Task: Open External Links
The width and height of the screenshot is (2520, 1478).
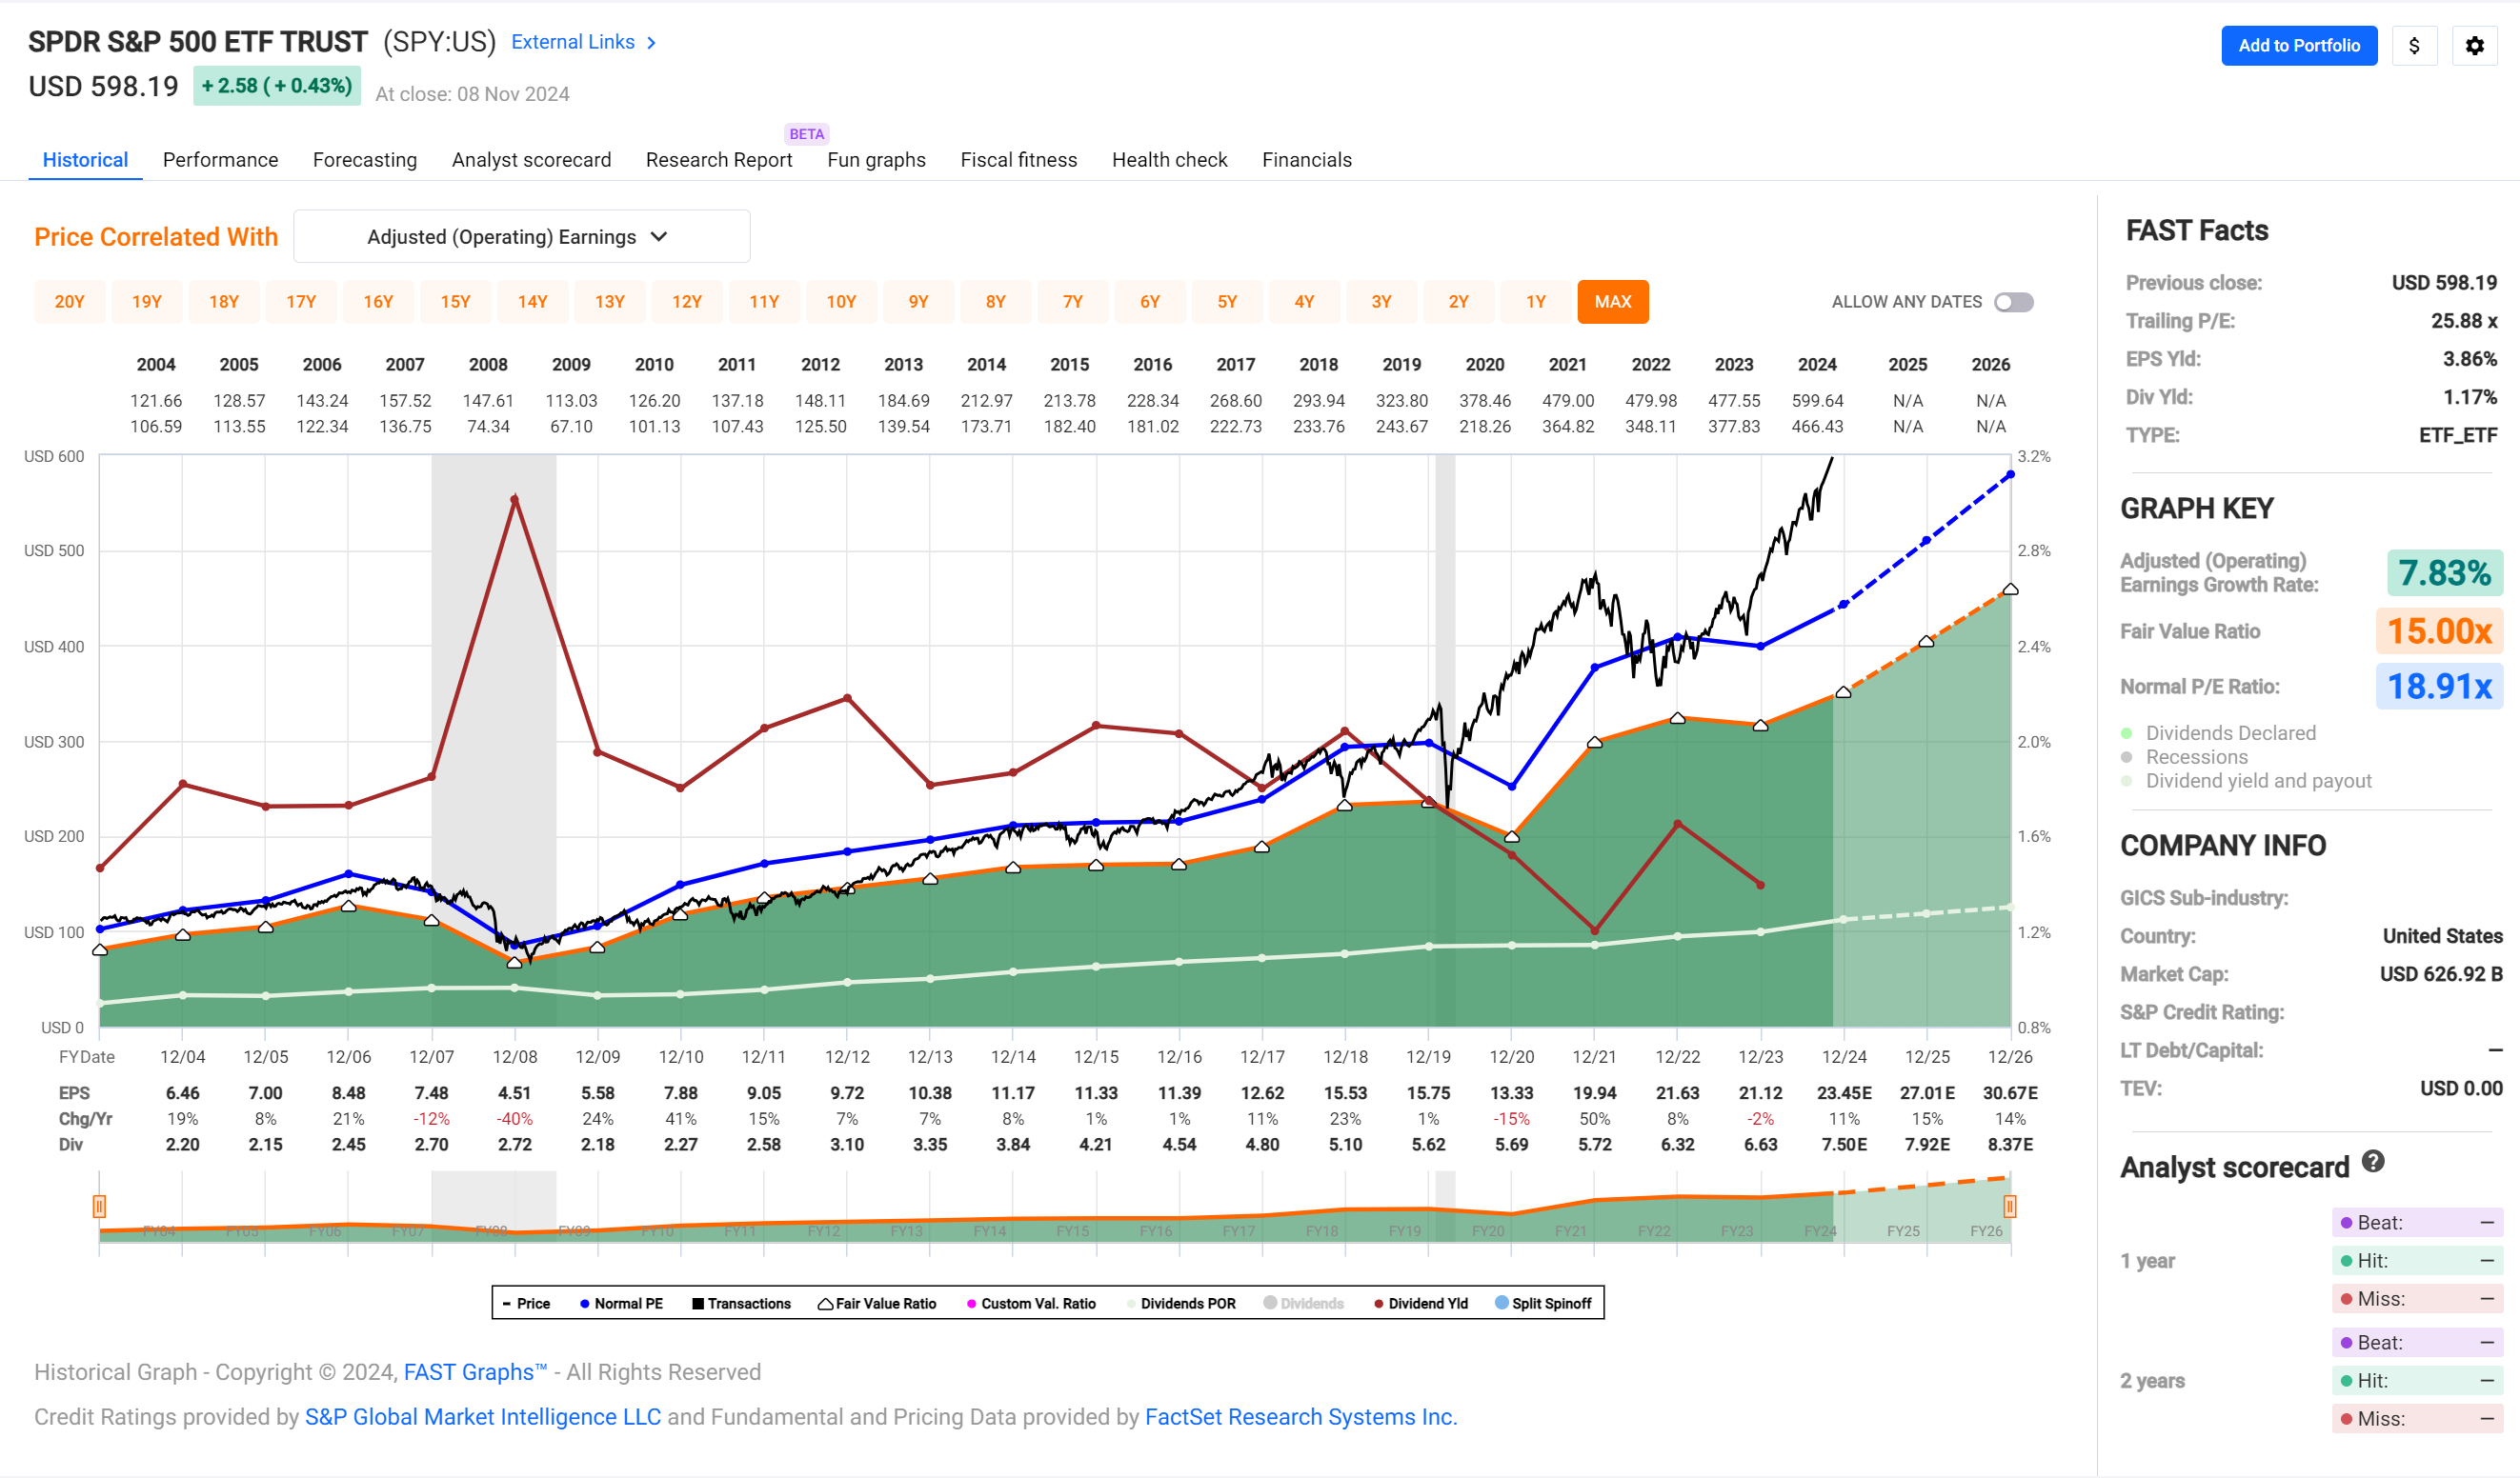Action: click(573, 42)
